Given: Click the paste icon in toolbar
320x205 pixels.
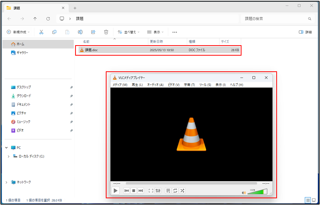Looking at the screenshot, I should tap(67, 32).
